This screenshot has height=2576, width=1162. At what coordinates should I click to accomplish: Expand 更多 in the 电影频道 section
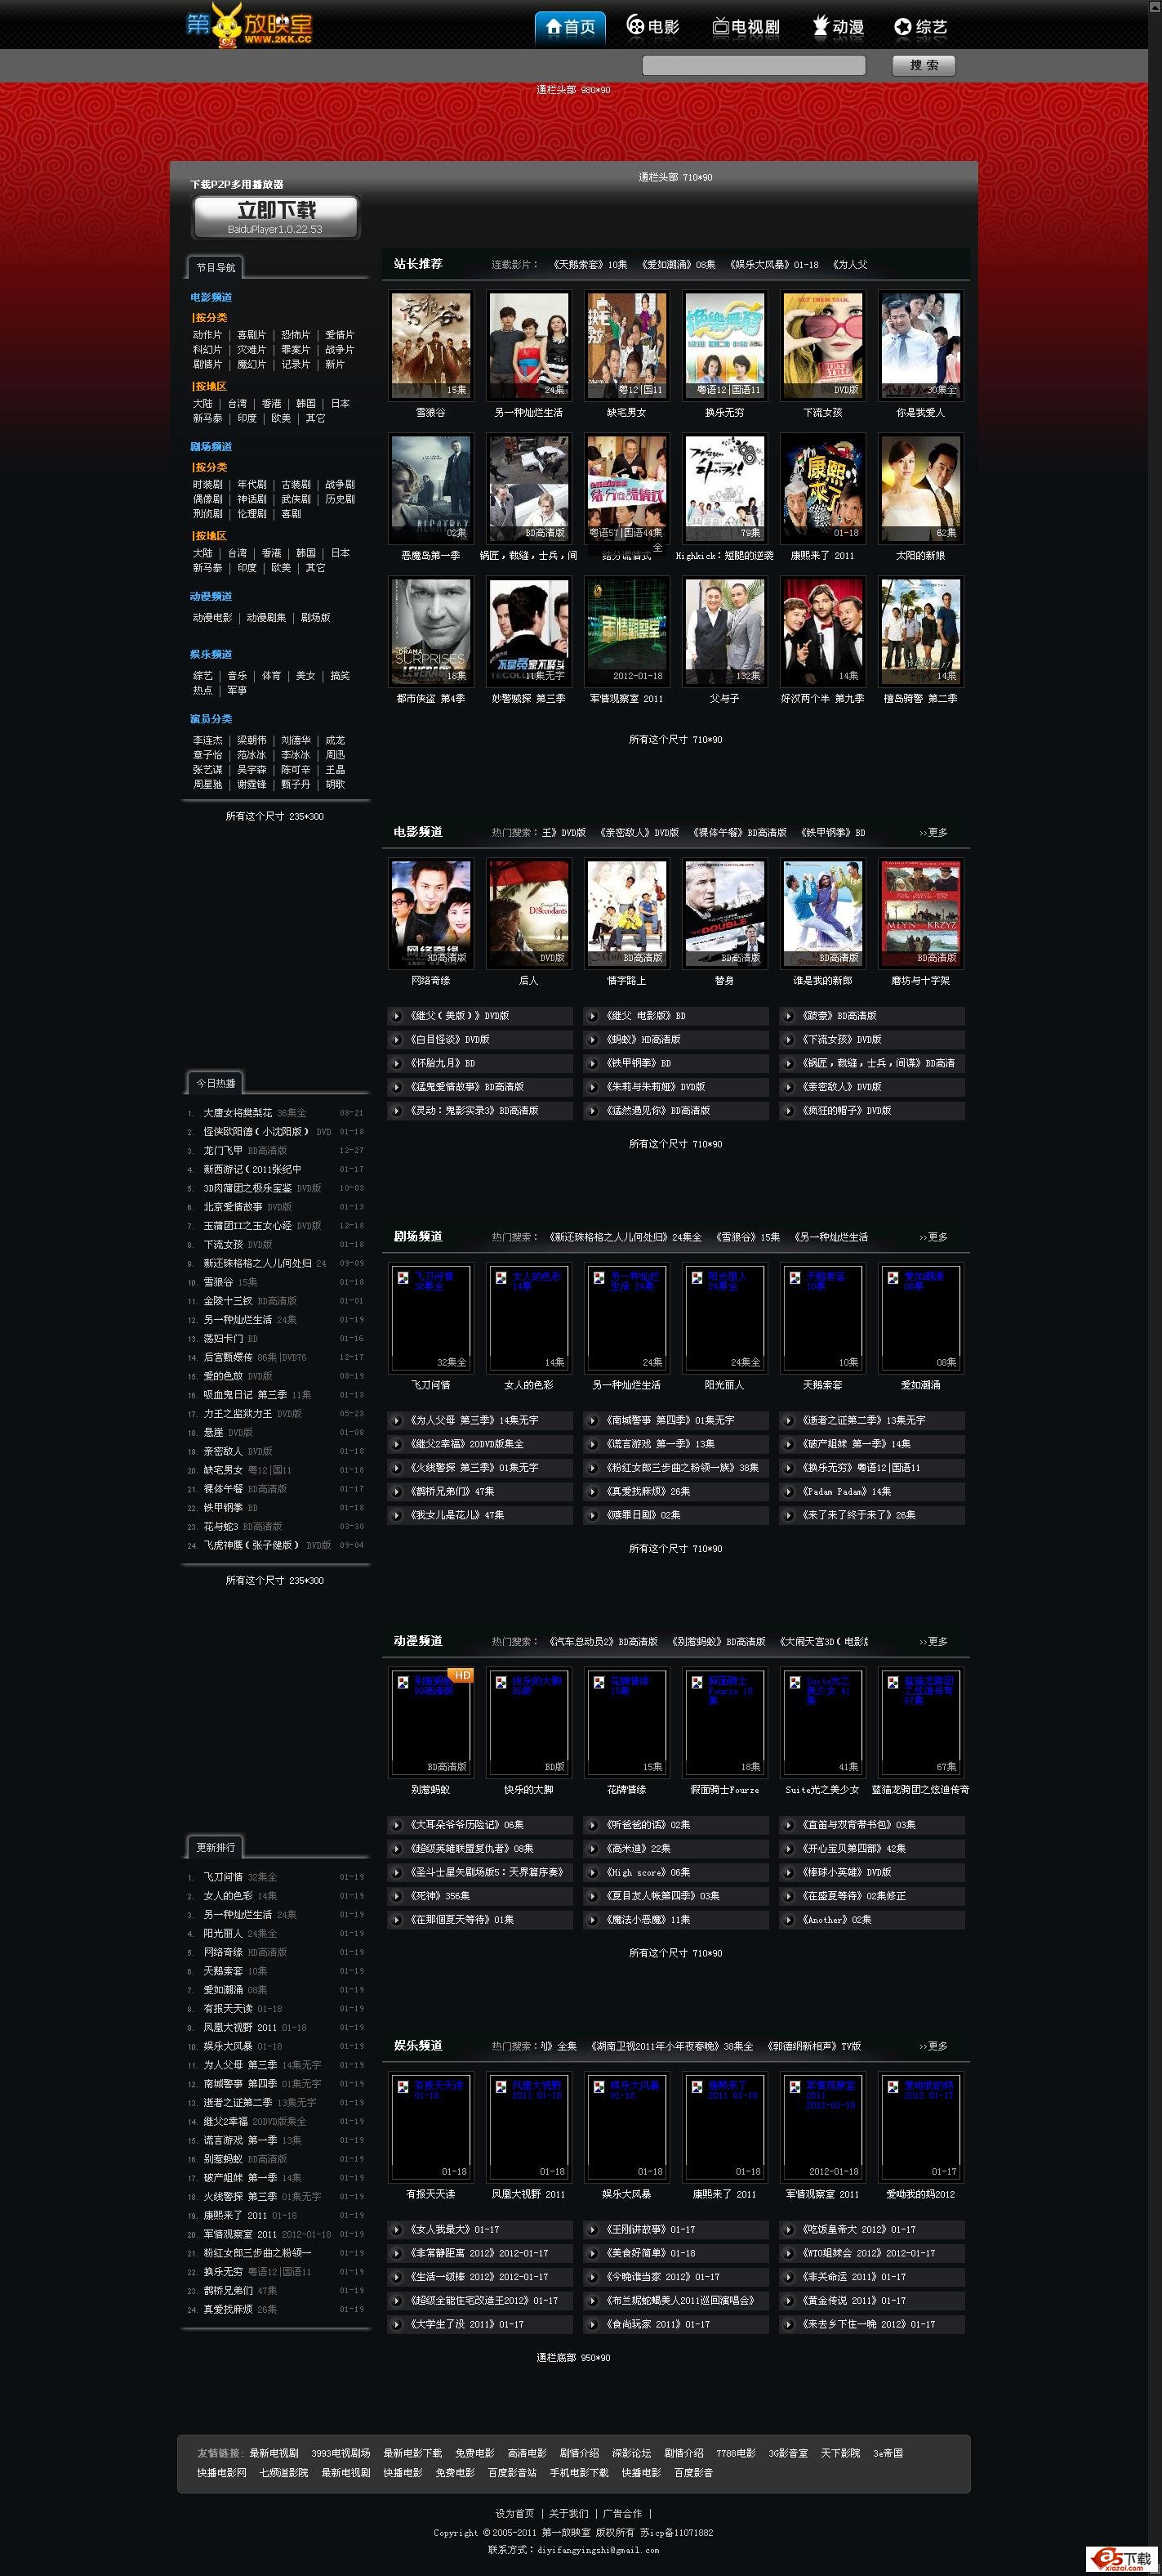click(x=933, y=832)
